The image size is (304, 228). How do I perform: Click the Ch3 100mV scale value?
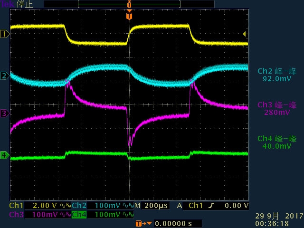tap(45, 215)
